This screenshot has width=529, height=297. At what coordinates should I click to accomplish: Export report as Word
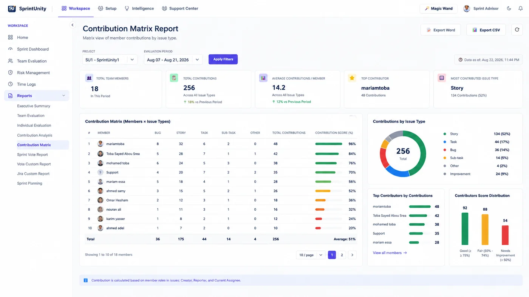441,30
